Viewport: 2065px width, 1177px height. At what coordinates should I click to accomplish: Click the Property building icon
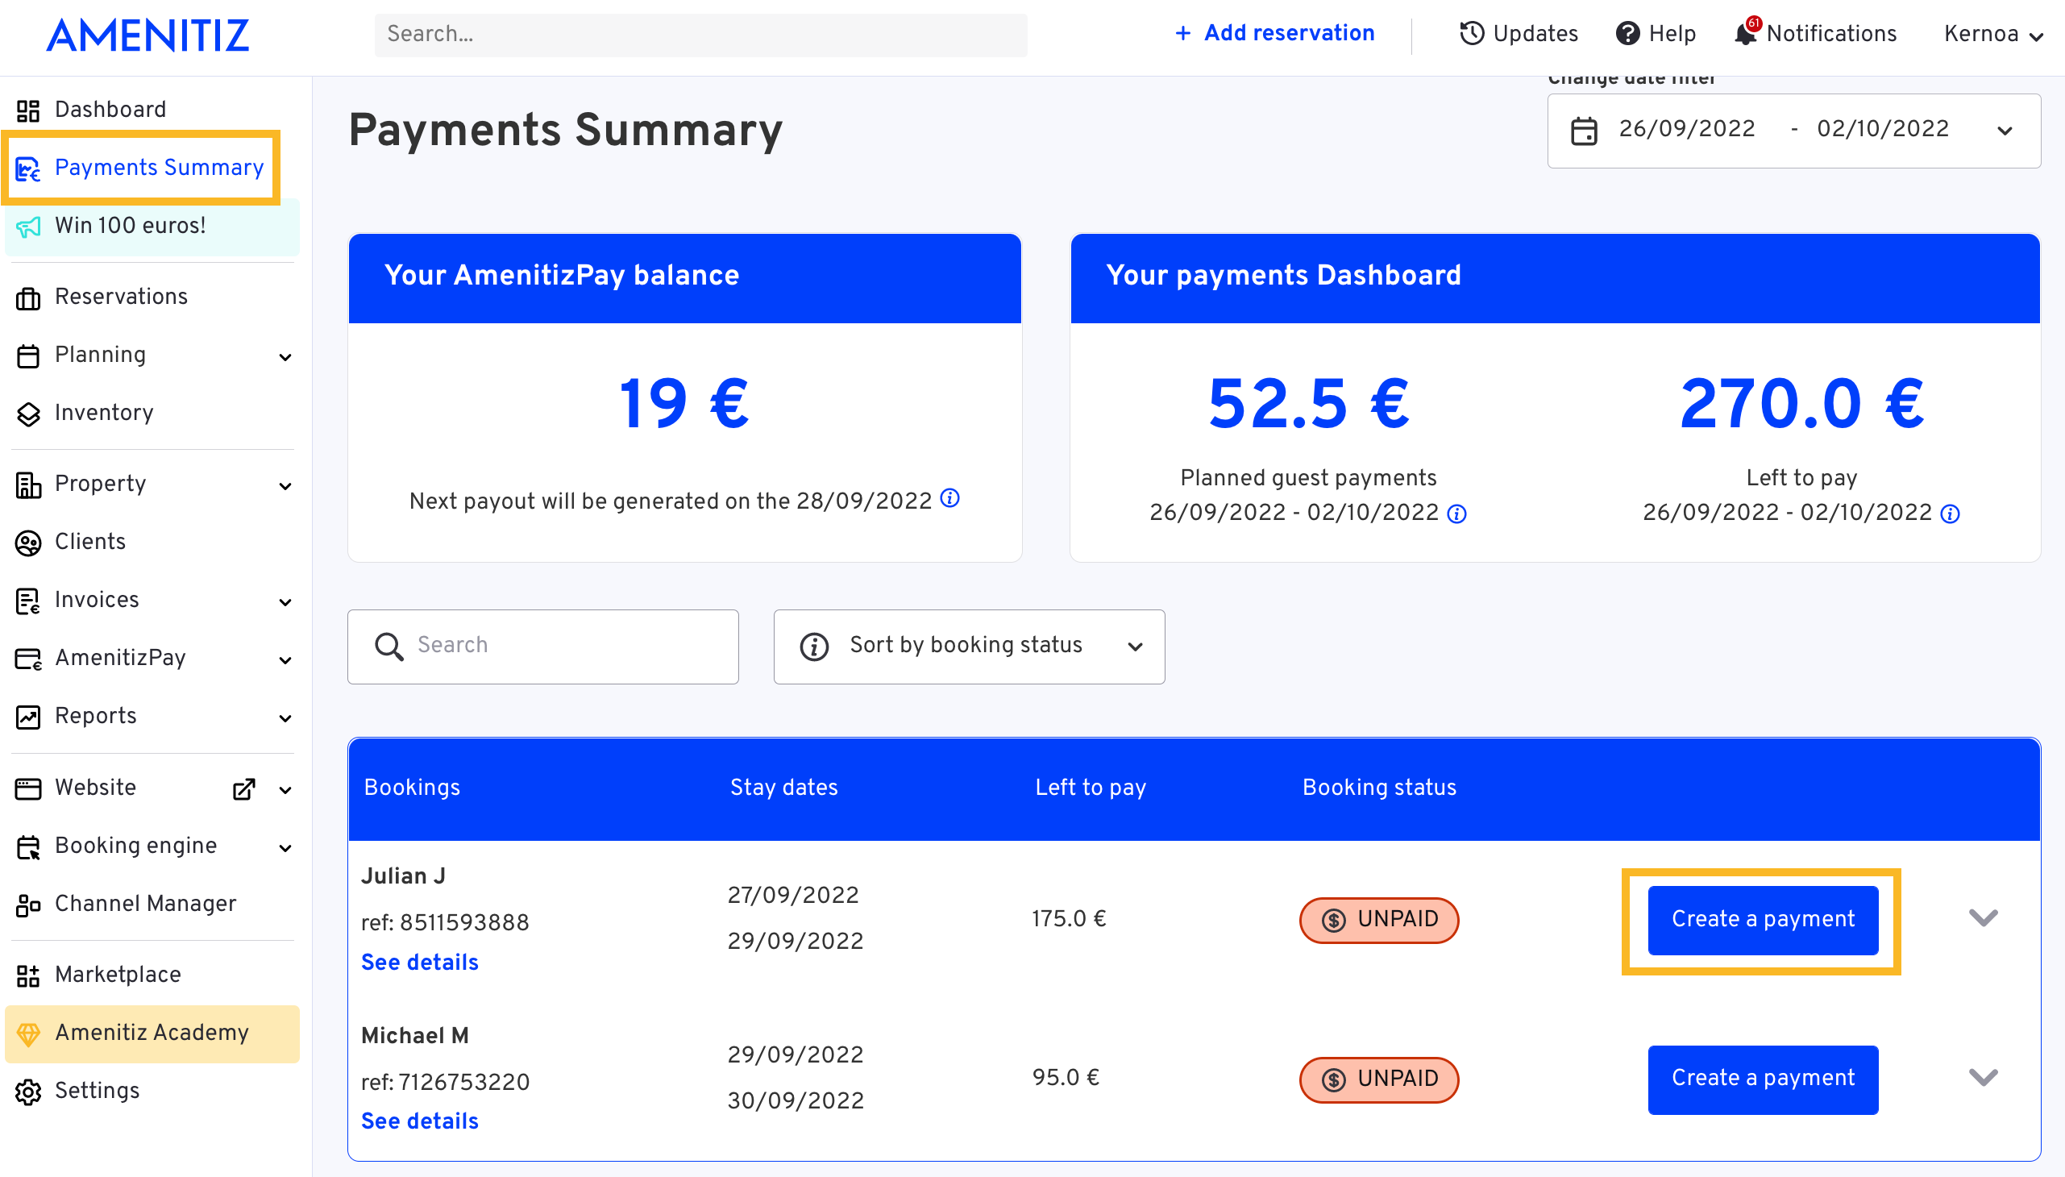coord(28,485)
